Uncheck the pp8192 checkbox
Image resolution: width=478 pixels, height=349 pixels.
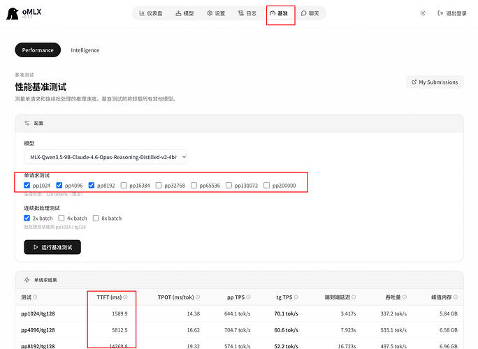click(x=92, y=185)
